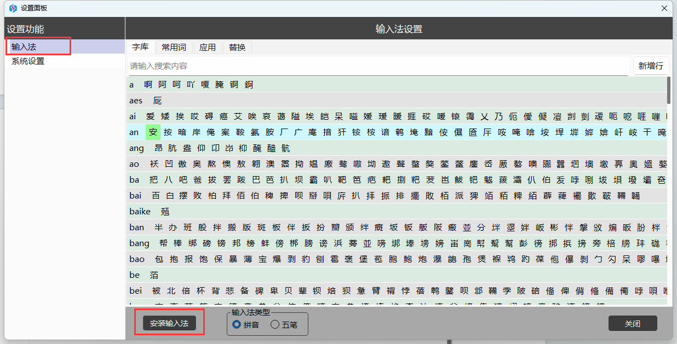The height and width of the screenshot is (344, 677).
Task: Switch to the 替换 tab
Action: 237,48
